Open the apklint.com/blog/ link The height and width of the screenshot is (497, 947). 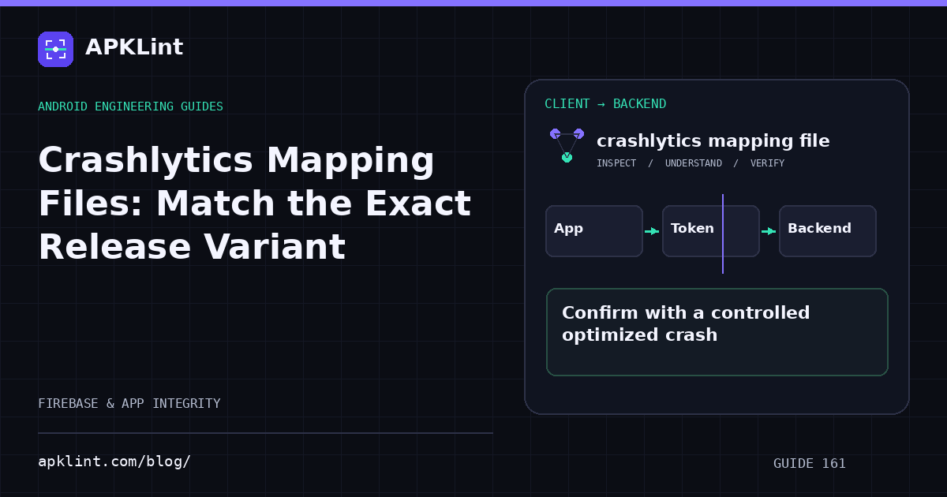[114, 461]
